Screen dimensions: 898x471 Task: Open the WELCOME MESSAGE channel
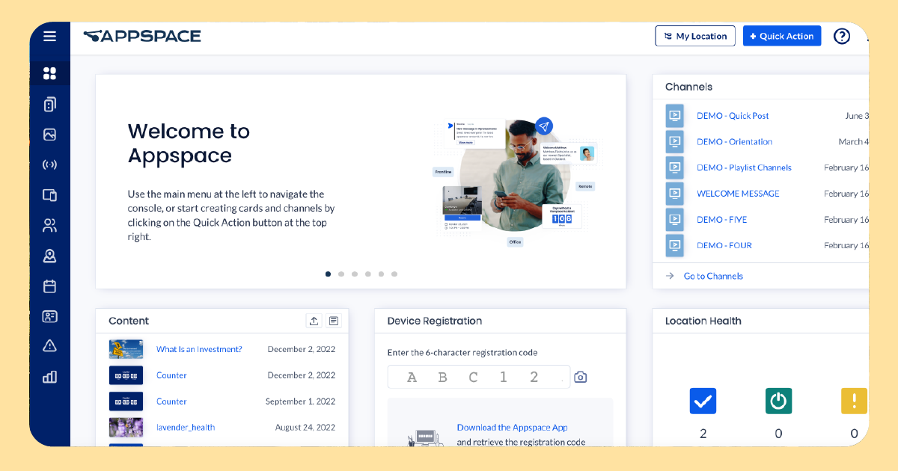pos(738,194)
